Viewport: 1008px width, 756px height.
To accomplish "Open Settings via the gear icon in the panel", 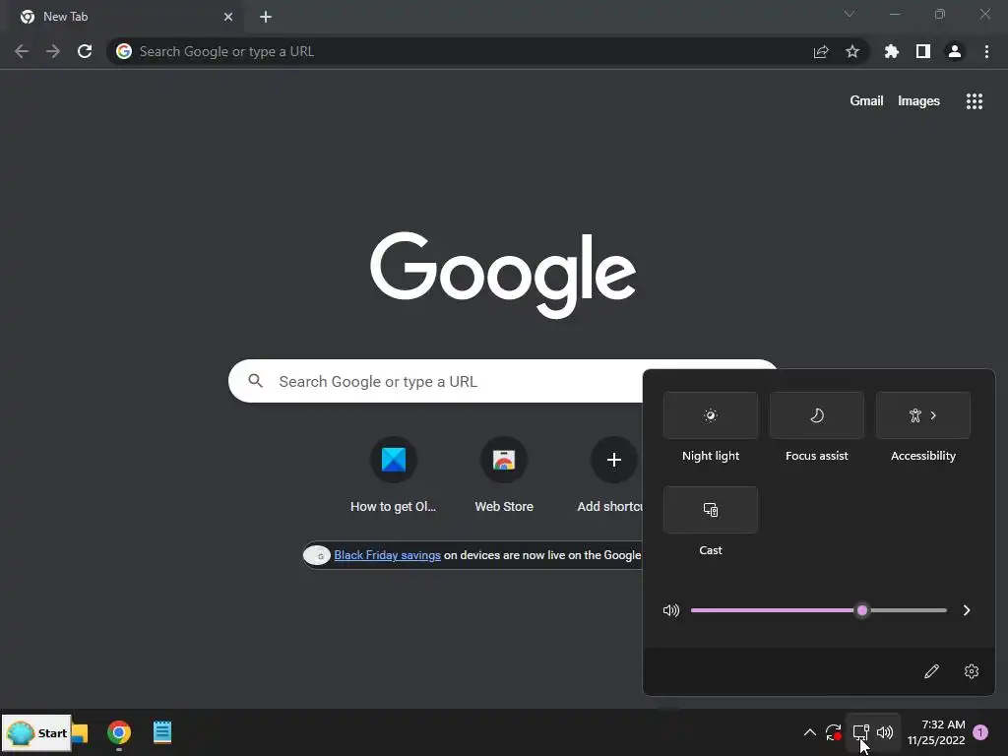I will (x=972, y=671).
